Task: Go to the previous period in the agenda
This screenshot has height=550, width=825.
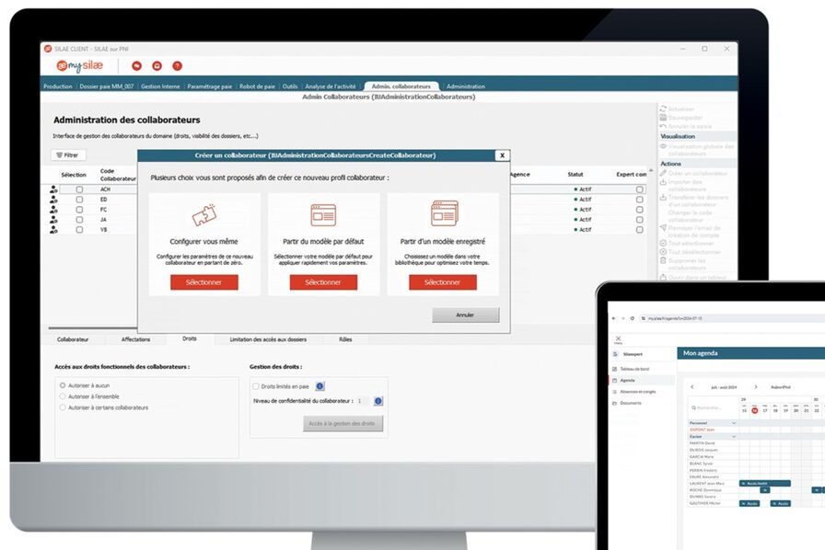Action: point(691,387)
